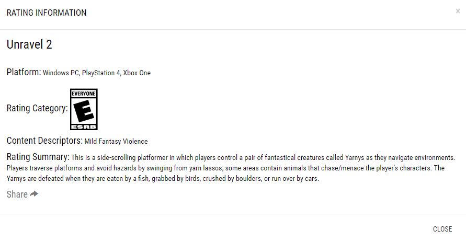Click the curved Share arrow icon
The width and height of the screenshot is (466, 242).
pyautogui.click(x=34, y=194)
